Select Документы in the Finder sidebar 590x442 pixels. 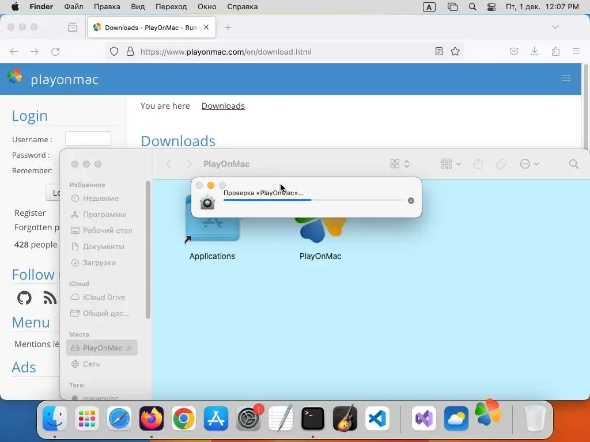(x=101, y=246)
